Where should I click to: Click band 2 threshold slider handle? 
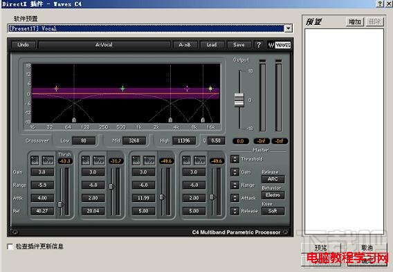tap(112, 187)
